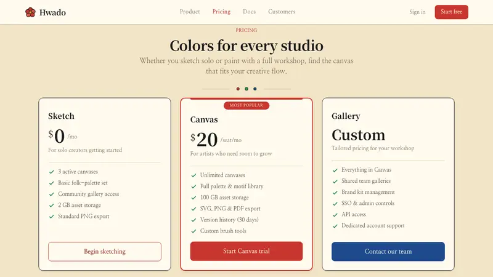Screen dimensions: 493x277
Task: Click 'Version history (30 days)' text
Action: click(229, 220)
